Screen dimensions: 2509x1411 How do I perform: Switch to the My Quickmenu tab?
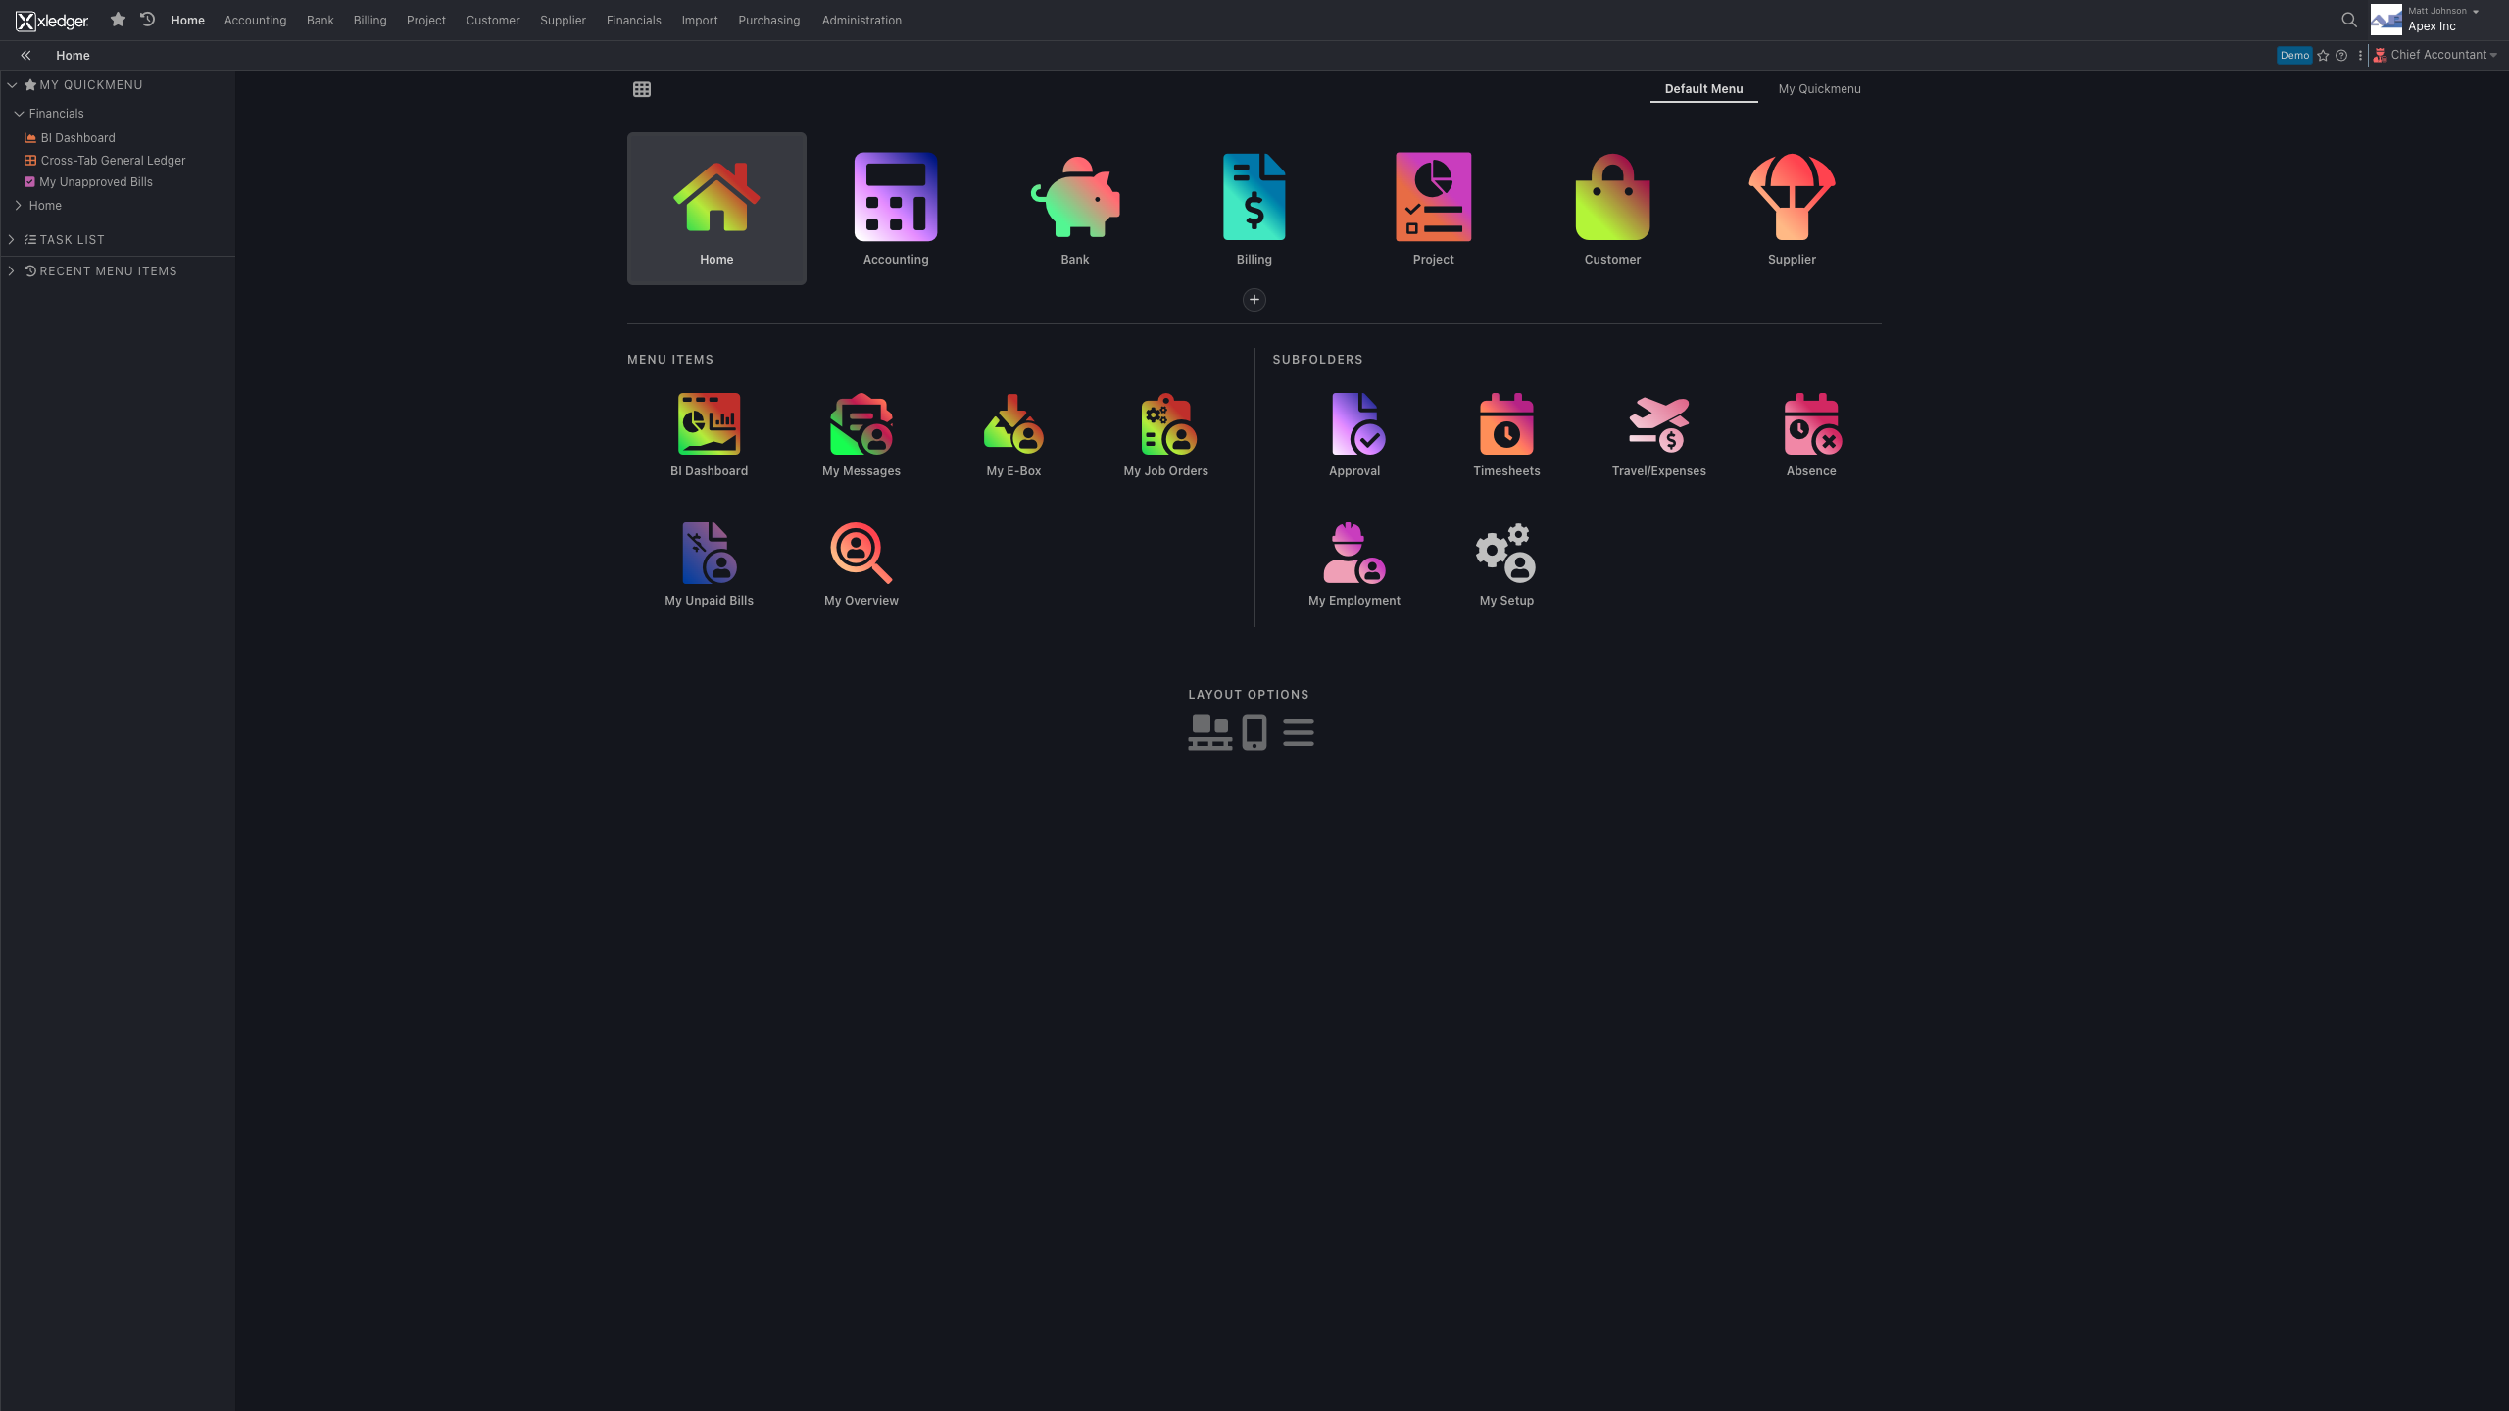pos(1819,89)
